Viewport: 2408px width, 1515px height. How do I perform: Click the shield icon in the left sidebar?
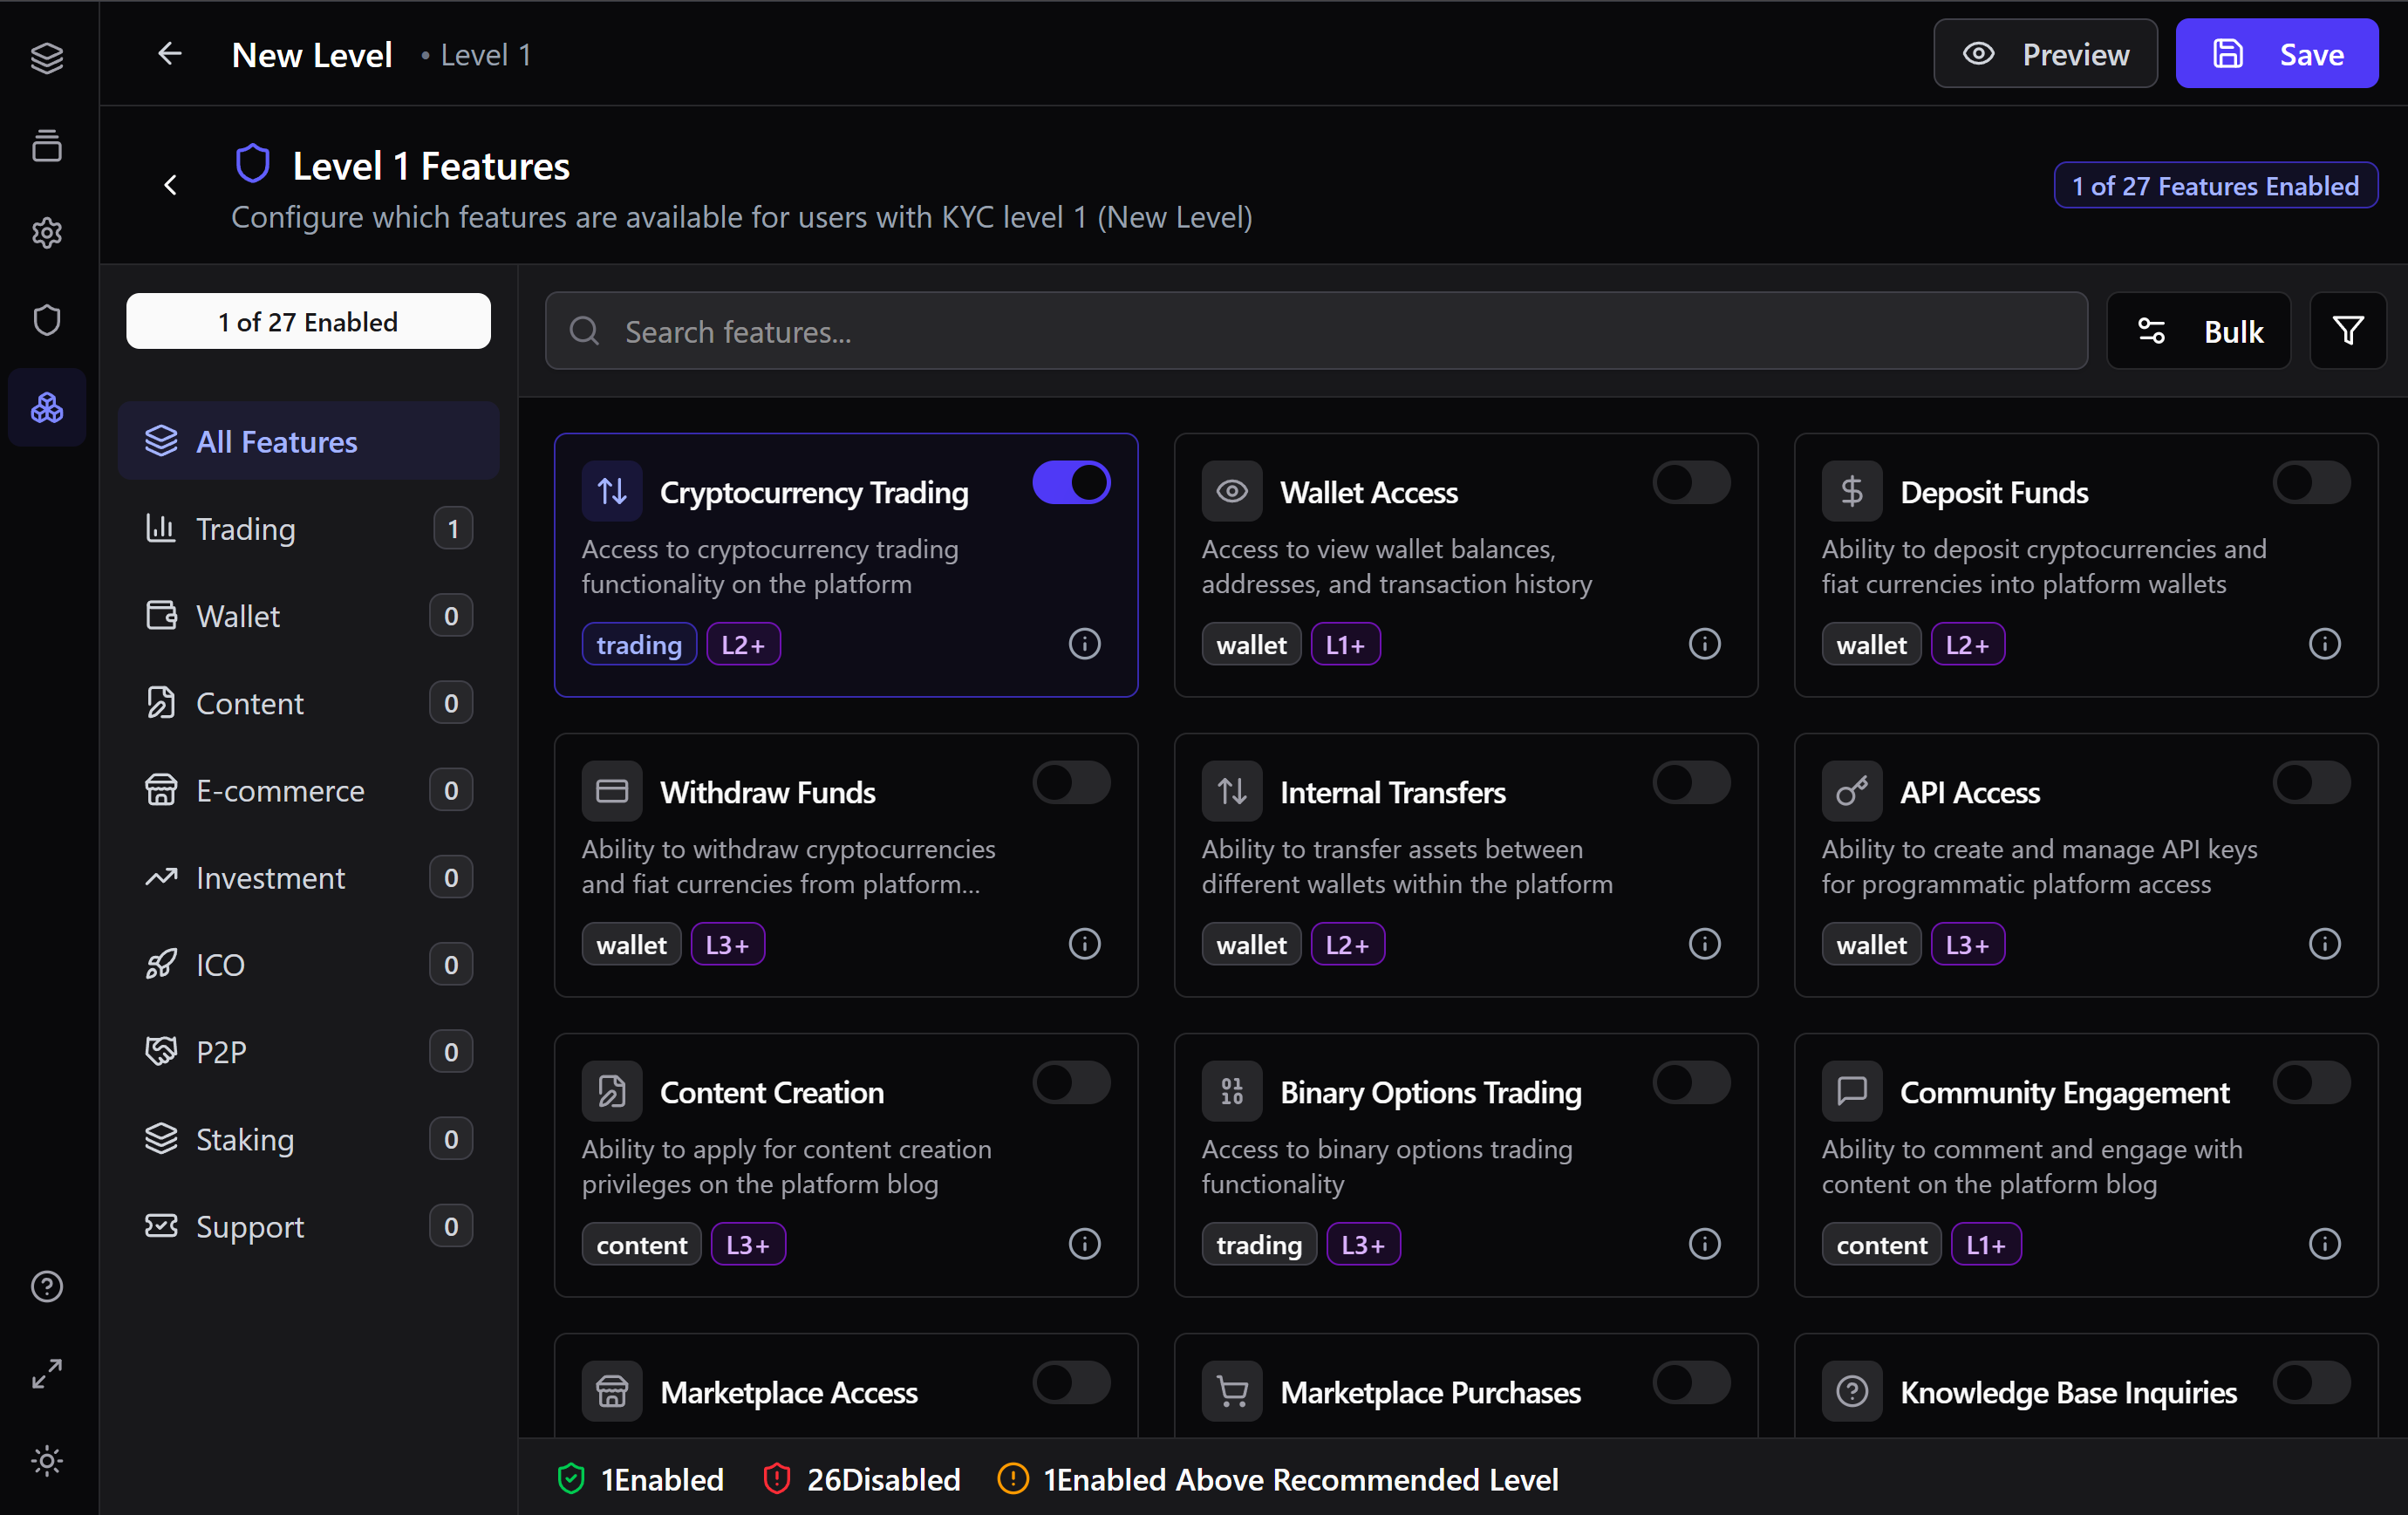tap(47, 320)
